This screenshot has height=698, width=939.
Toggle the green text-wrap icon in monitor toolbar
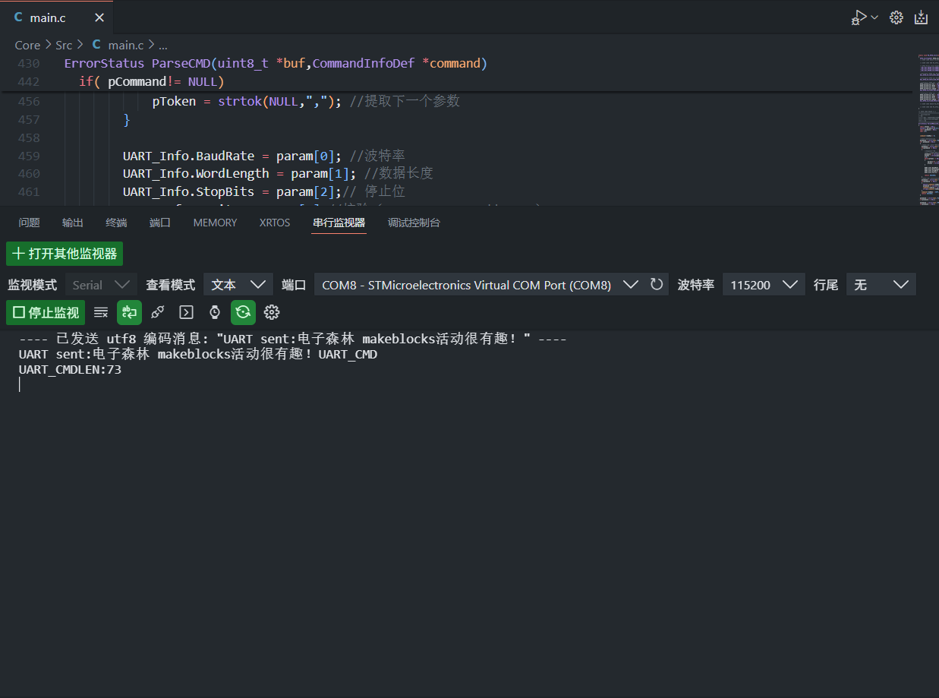pyautogui.click(x=129, y=312)
